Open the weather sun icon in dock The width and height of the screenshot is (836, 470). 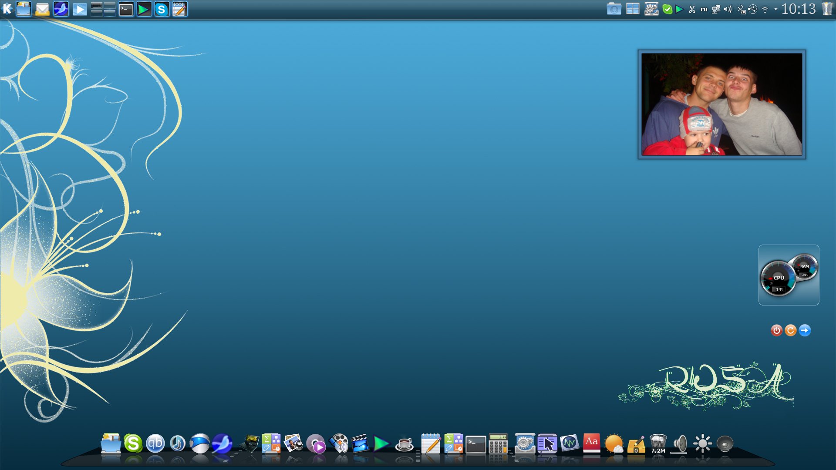coord(614,444)
